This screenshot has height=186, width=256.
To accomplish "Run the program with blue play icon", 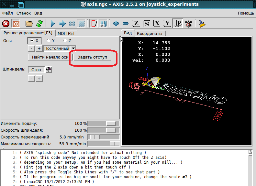I will tap(53, 24).
